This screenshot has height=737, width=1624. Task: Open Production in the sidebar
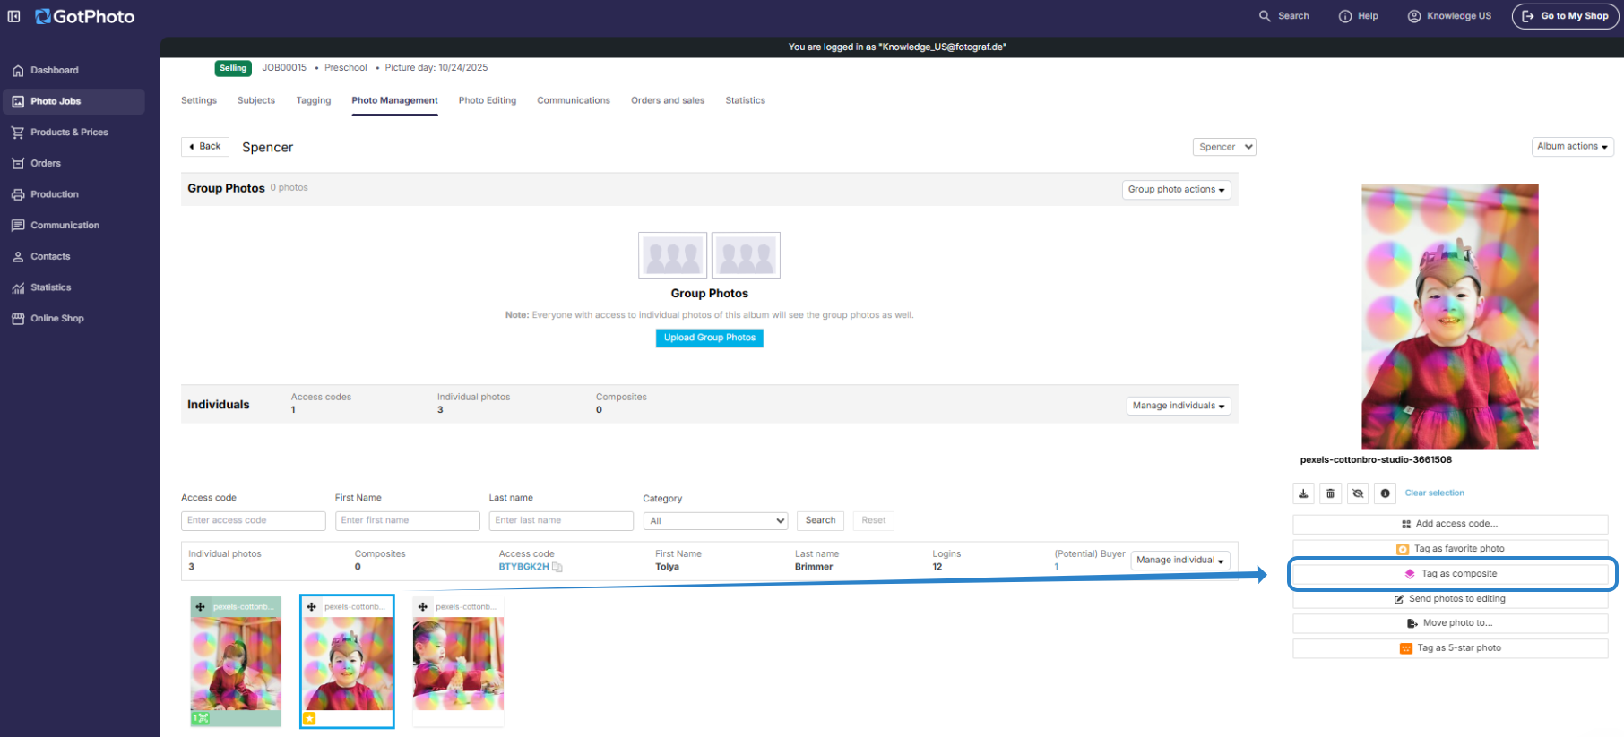coord(54,194)
